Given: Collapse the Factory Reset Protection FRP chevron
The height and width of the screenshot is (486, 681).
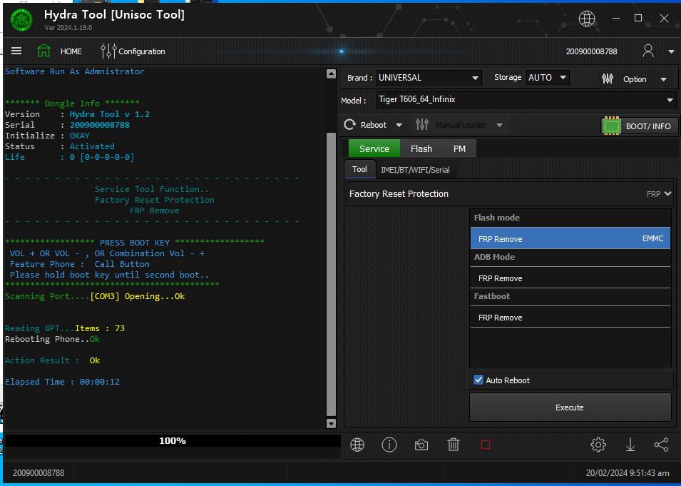Looking at the screenshot, I should click(667, 193).
